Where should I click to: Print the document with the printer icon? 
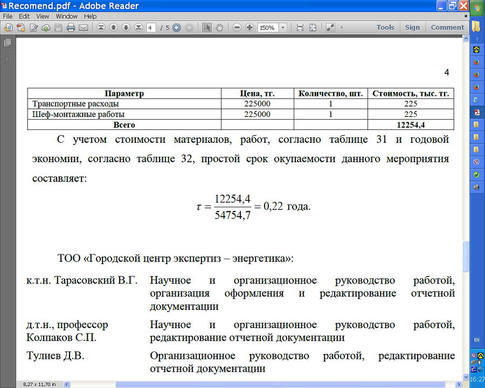71,27
